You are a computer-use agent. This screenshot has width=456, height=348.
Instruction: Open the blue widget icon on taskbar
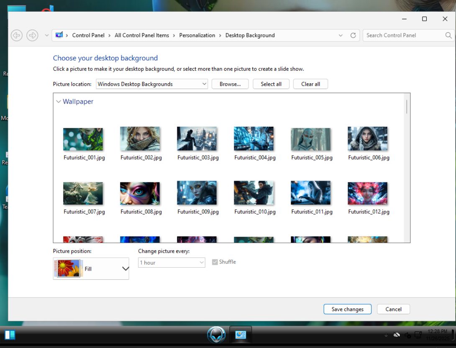[x=10, y=335]
